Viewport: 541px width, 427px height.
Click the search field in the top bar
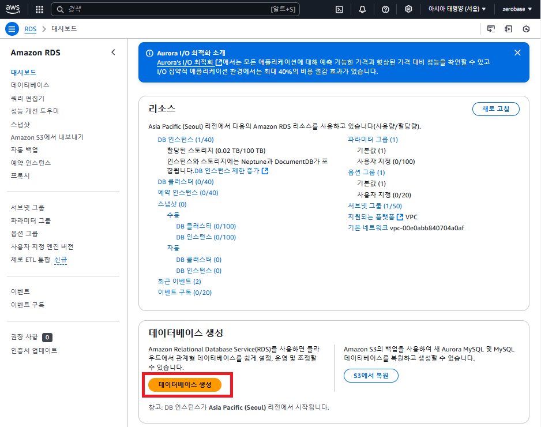tap(175, 9)
